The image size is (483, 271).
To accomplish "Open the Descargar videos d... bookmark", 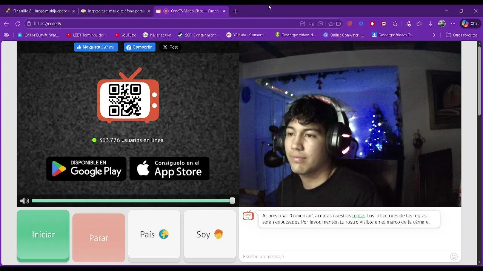I will coord(295,35).
